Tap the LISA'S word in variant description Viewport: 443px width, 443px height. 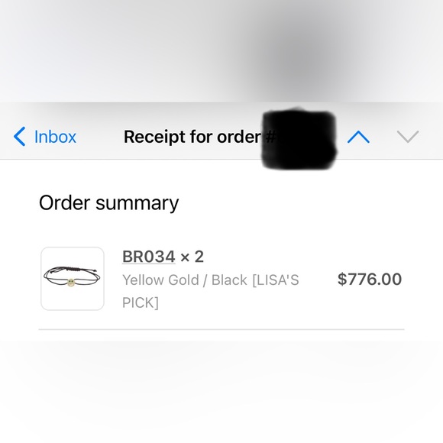[x=276, y=280]
